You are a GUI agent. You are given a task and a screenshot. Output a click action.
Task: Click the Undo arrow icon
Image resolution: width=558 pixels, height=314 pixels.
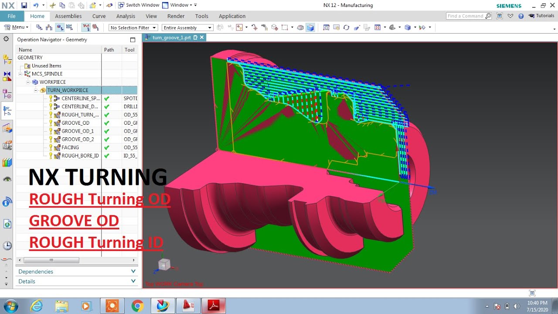click(x=35, y=5)
